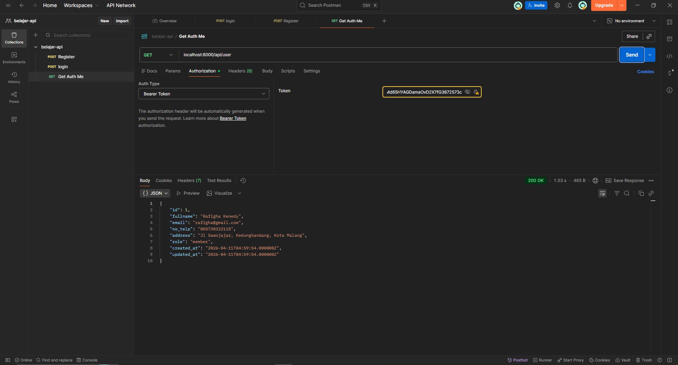Click the code snippet icon
Image resolution: width=678 pixels, height=365 pixels.
click(669, 56)
